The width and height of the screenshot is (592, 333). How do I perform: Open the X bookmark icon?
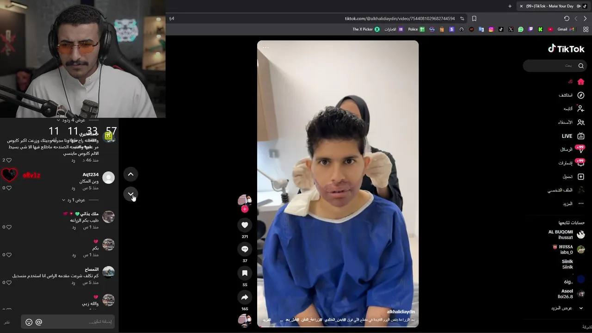pos(511,29)
